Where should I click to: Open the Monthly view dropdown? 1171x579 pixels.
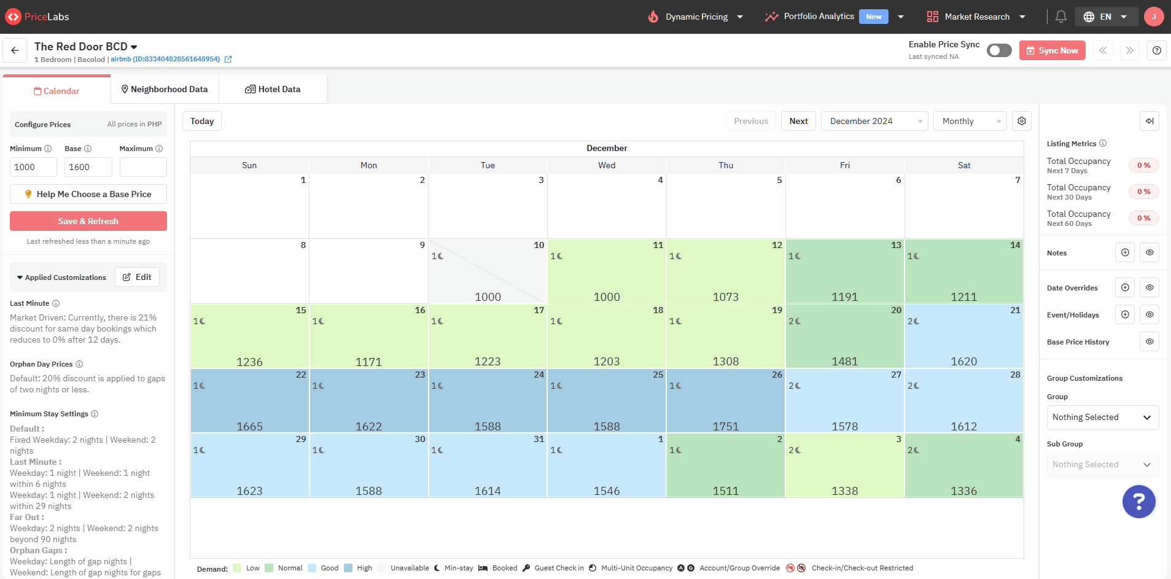(x=970, y=121)
